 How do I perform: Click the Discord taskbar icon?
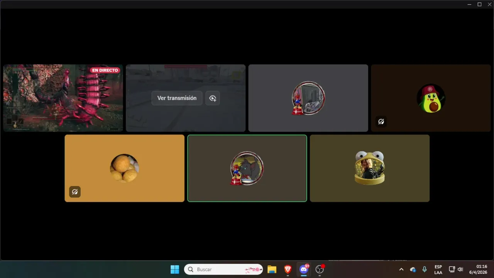[304, 269]
